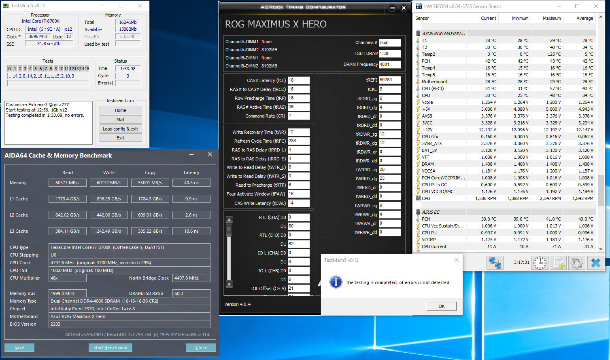Screen dimensions: 610x360
Task: Start logging with the spreadsheet-plus icon
Action: [x=559, y=263]
